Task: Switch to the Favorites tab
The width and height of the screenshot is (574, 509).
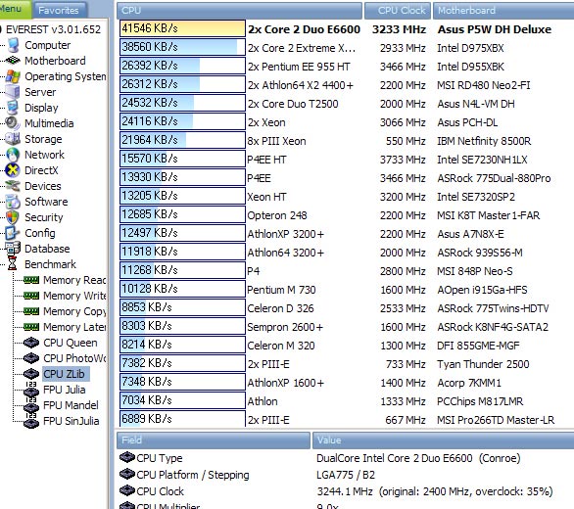Action: (59, 10)
